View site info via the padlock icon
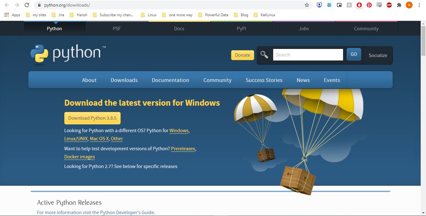The height and width of the screenshot is (216, 426). pyautogui.click(x=39, y=5)
